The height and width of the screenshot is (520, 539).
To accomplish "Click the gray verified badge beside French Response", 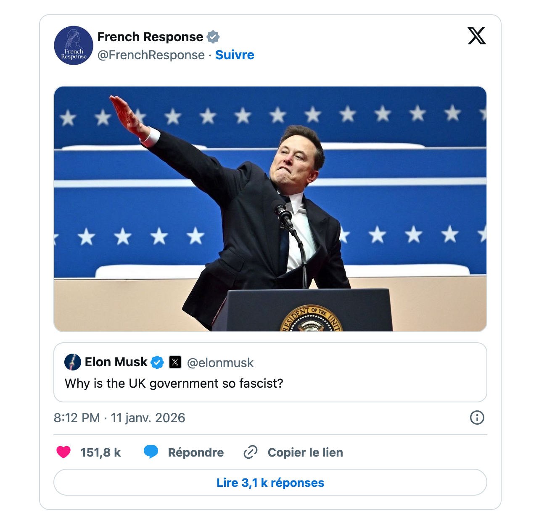I will click(x=213, y=37).
